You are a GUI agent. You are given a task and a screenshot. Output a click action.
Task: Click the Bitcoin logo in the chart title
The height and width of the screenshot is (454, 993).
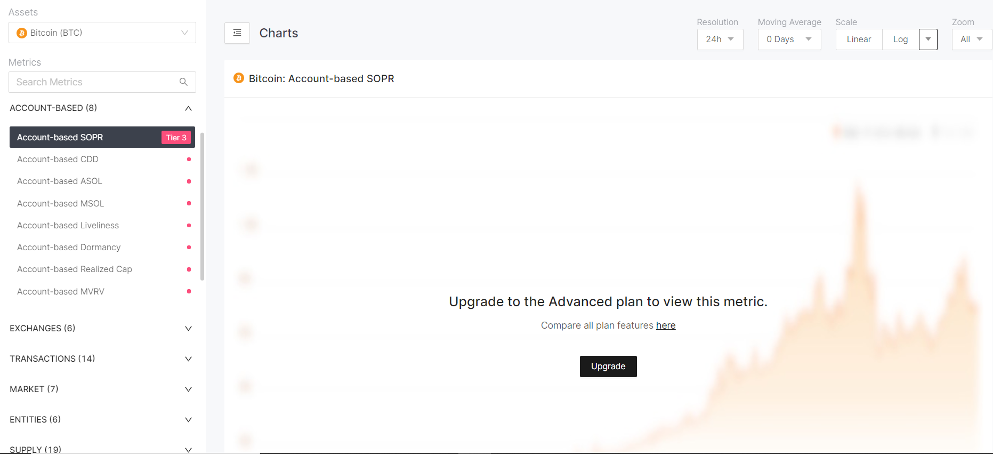pos(239,78)
